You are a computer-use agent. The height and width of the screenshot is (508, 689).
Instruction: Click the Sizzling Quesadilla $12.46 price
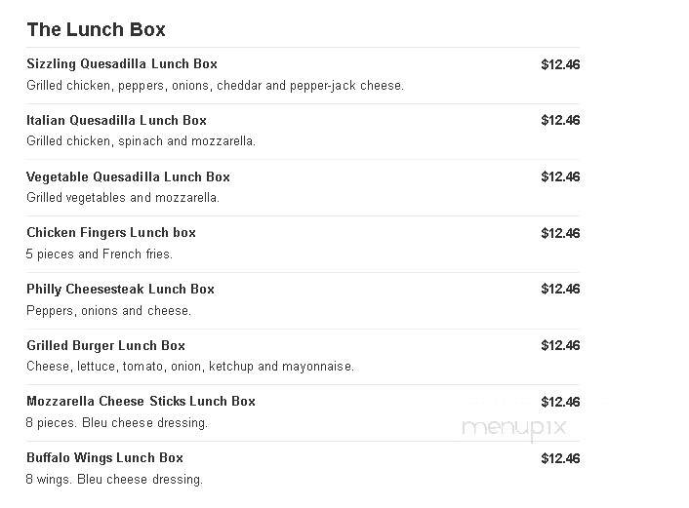pyautogui.click(x=560, y=64)
